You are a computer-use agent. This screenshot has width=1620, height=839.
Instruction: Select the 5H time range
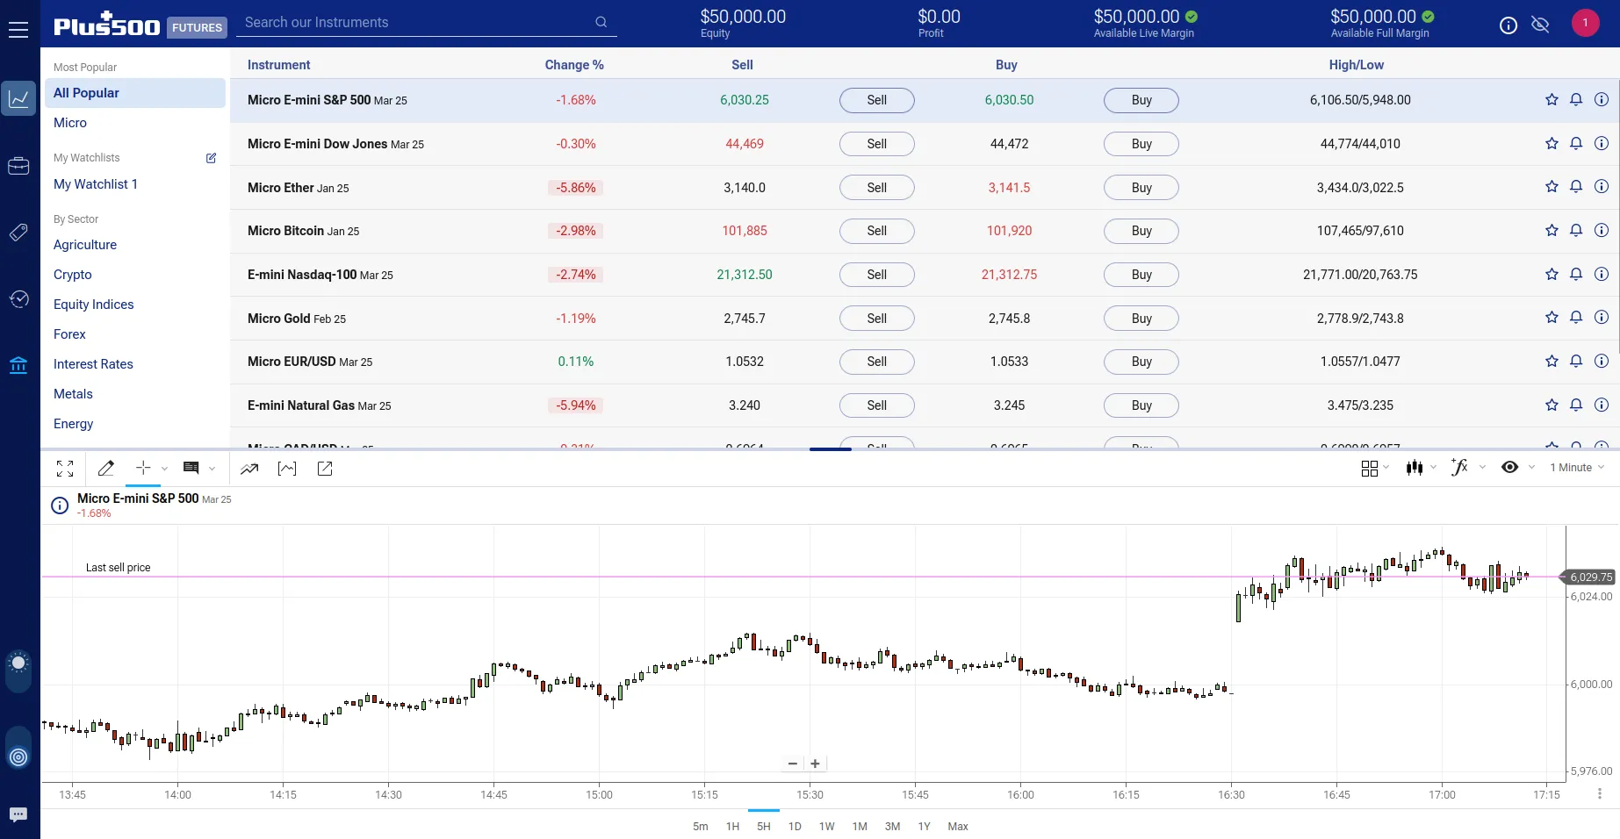click(764, 827)
